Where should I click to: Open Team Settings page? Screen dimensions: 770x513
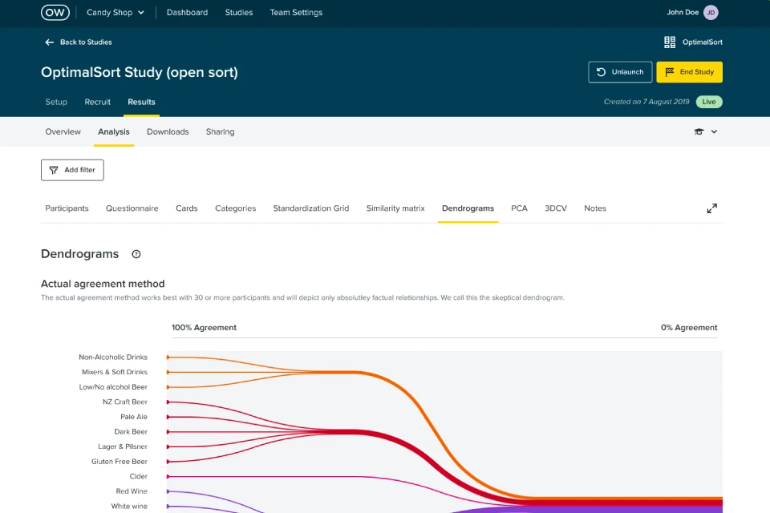[296, 12]
